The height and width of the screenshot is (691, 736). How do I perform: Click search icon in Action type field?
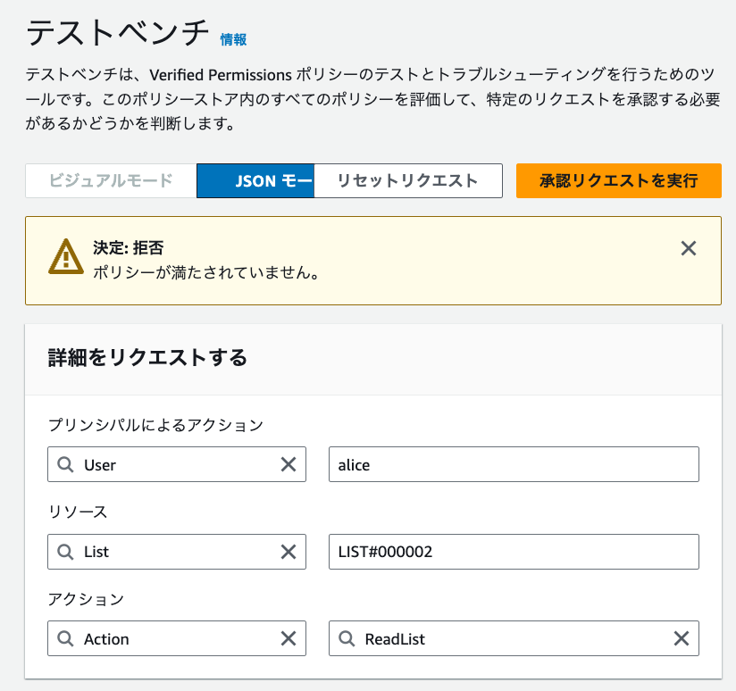click(66, 638)
